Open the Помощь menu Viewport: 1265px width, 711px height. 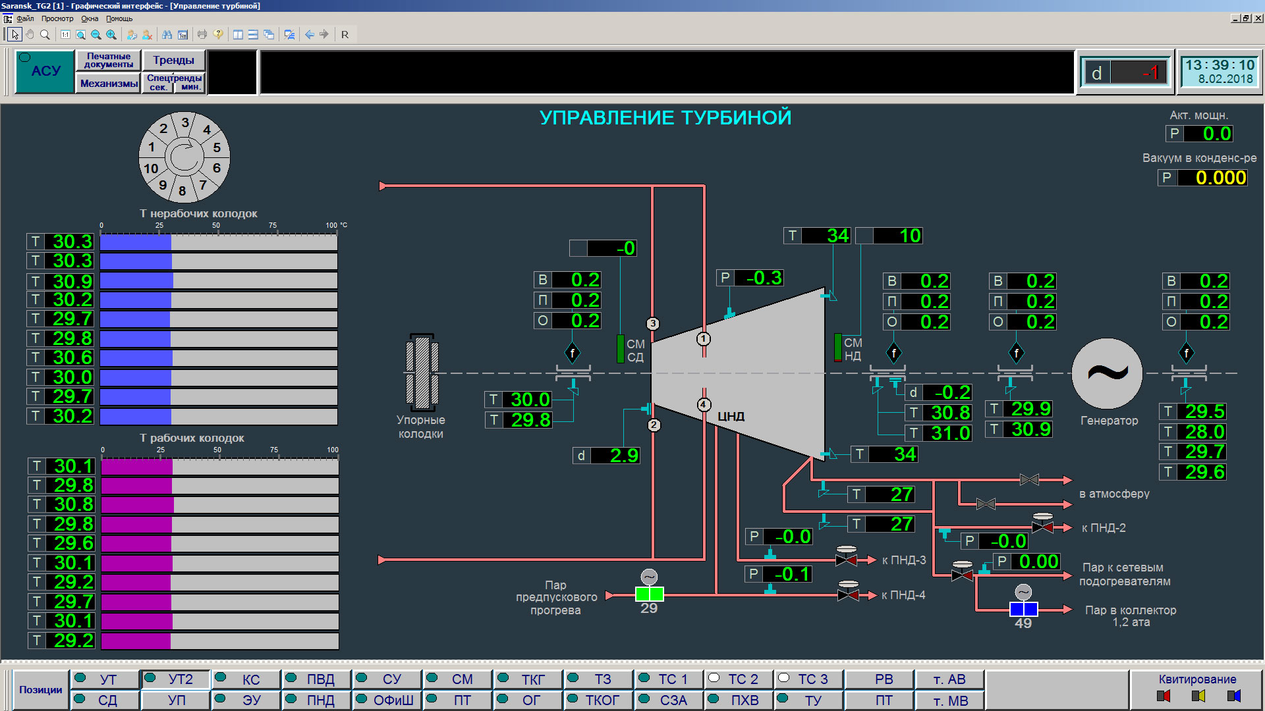(119, 18)
